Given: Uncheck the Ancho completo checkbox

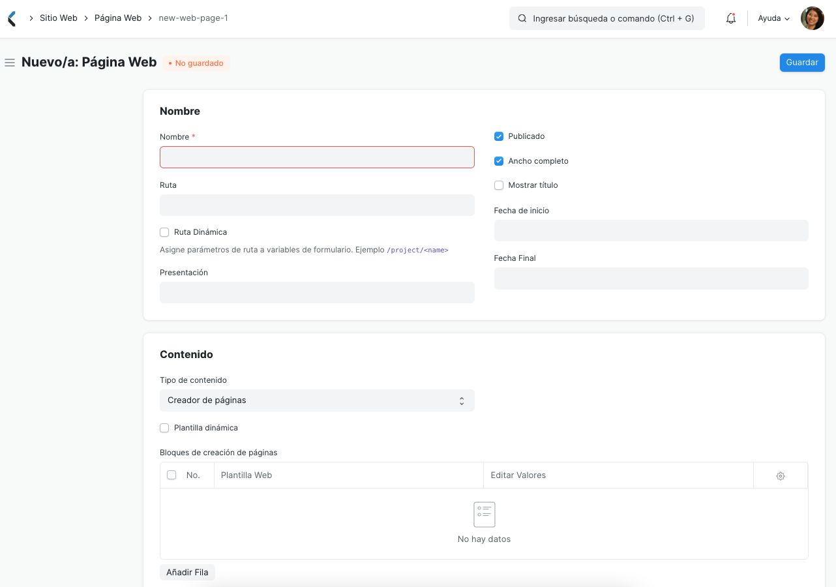Looking at the screenshot, I should (x=499, y=161).
